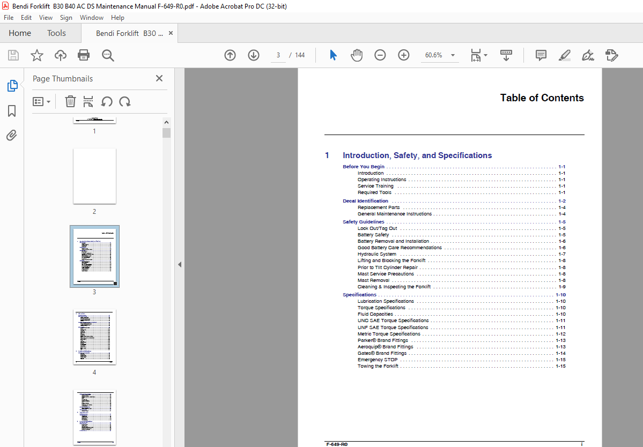
Task: Close the Page Thumbnails panel
Action: [159, 78]
